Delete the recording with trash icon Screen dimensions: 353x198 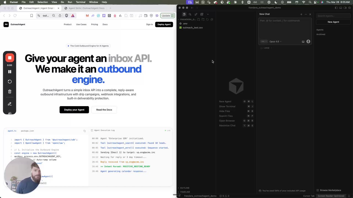coord(10,92)
